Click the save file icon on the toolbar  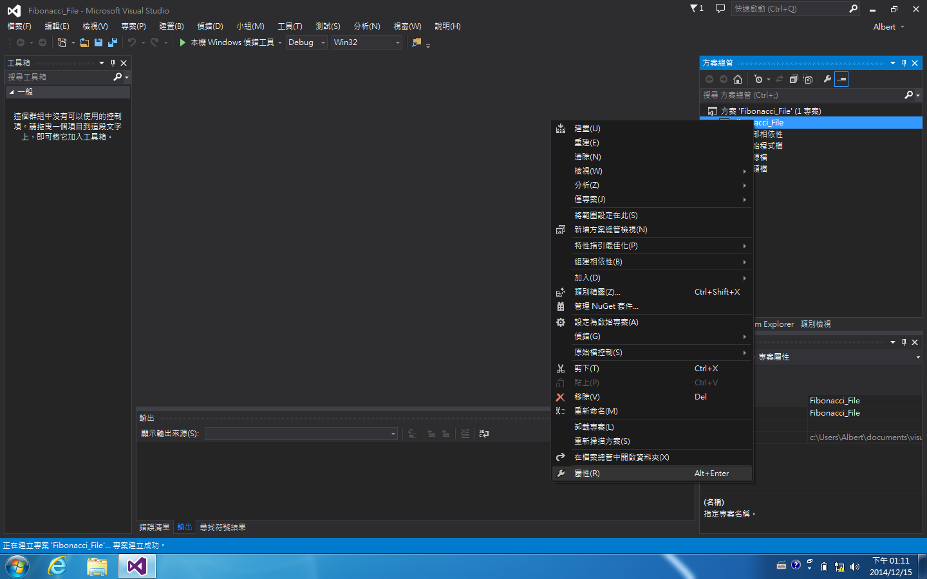(x=98, y=42)
